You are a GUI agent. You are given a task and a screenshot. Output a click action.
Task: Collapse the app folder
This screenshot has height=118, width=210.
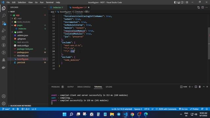28,15
